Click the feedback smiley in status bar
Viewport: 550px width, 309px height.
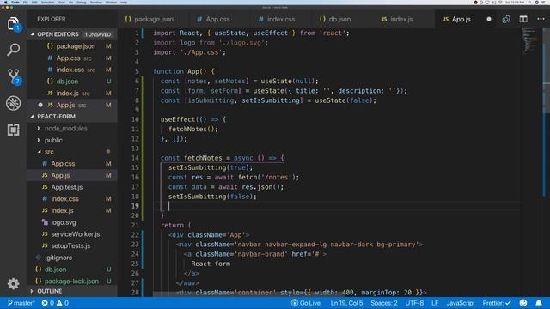click(523, 303)
